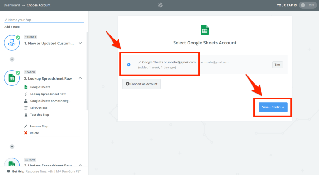
Task: Open the Lookup Spreadsheet Row sub-item
Action: click(48, 94)
